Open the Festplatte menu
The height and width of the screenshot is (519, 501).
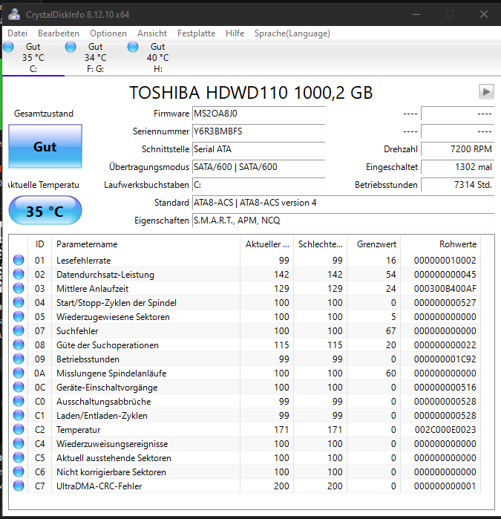click(196, 33)
